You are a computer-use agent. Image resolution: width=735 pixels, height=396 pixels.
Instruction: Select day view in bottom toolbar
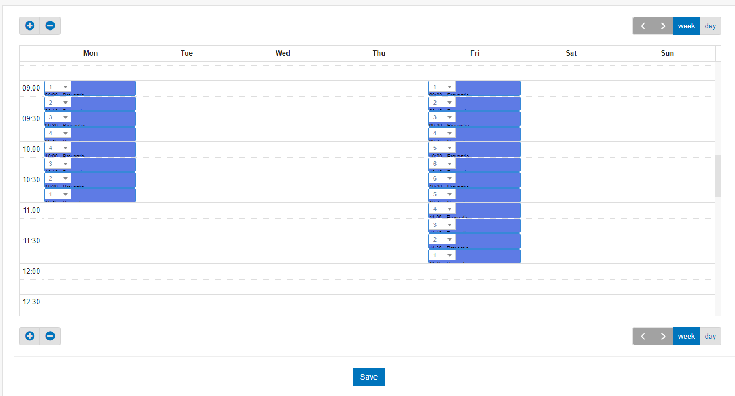coord(710,336)
